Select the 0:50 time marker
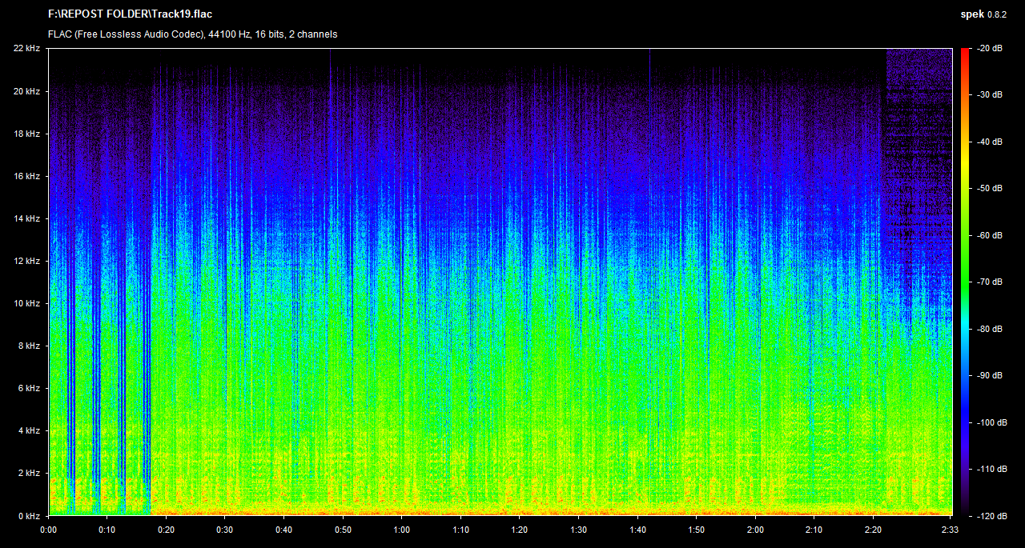The width and height of the screenshot is (1025, 548). click(343, 530)
